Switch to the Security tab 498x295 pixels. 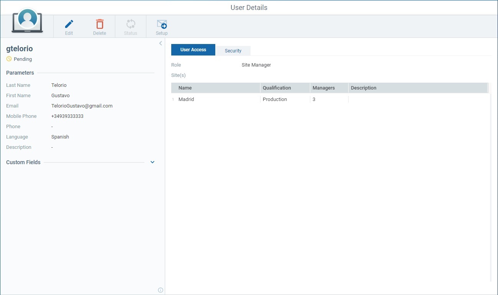click(233, 51)
